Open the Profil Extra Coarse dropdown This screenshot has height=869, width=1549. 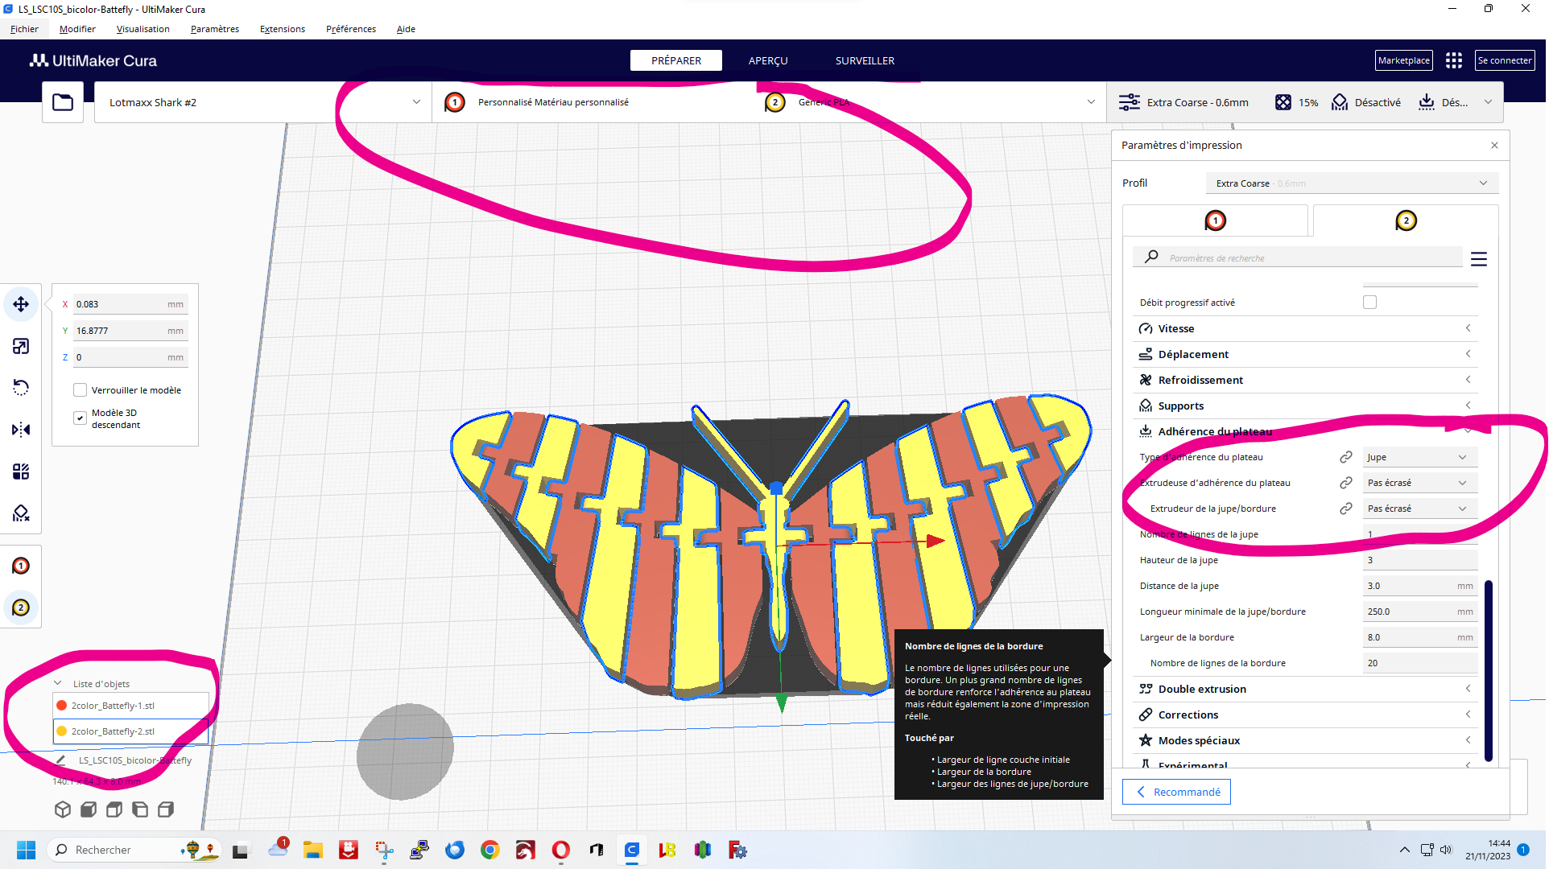pos(1351,183)
